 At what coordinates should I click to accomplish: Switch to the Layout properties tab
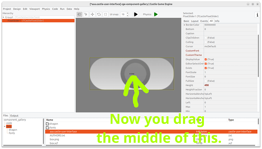coord(195,21)
